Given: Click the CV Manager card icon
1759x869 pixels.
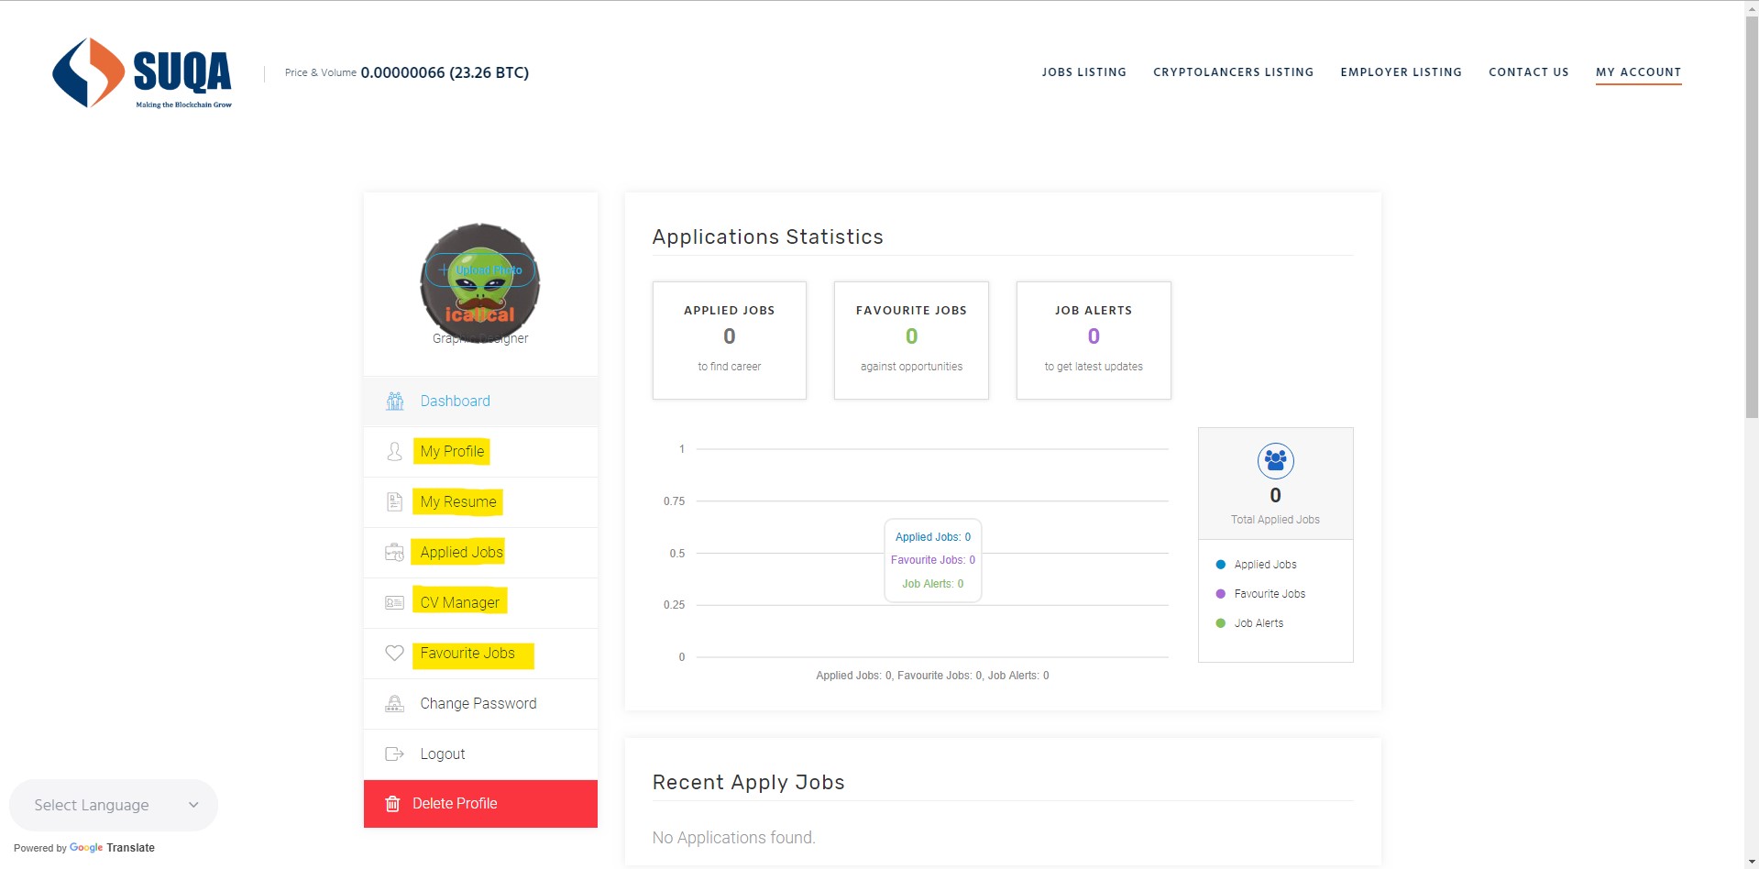Looking at the screenshot, I should [395, 602].
